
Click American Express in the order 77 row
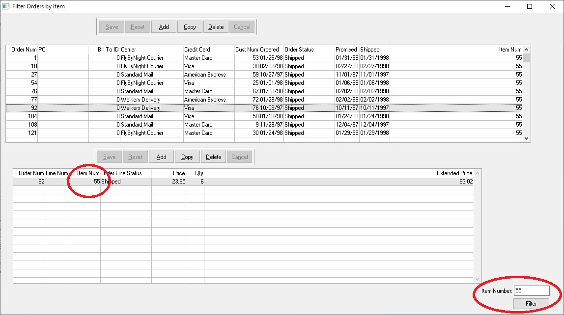pos(205,100)
